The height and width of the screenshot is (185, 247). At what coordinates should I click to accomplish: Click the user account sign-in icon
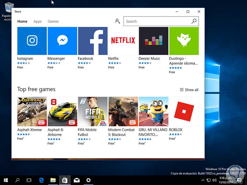point(118,21)
